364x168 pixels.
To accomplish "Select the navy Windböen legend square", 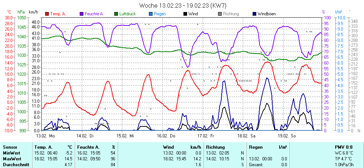I will pos(254,14).
